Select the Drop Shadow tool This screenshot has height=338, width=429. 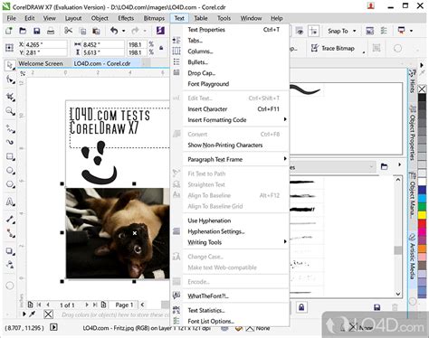[x=10, y=251]
